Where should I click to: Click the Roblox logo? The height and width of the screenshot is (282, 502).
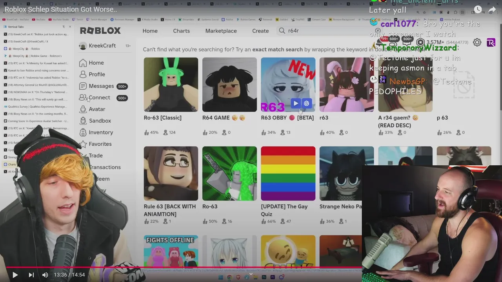coord(100,31)
